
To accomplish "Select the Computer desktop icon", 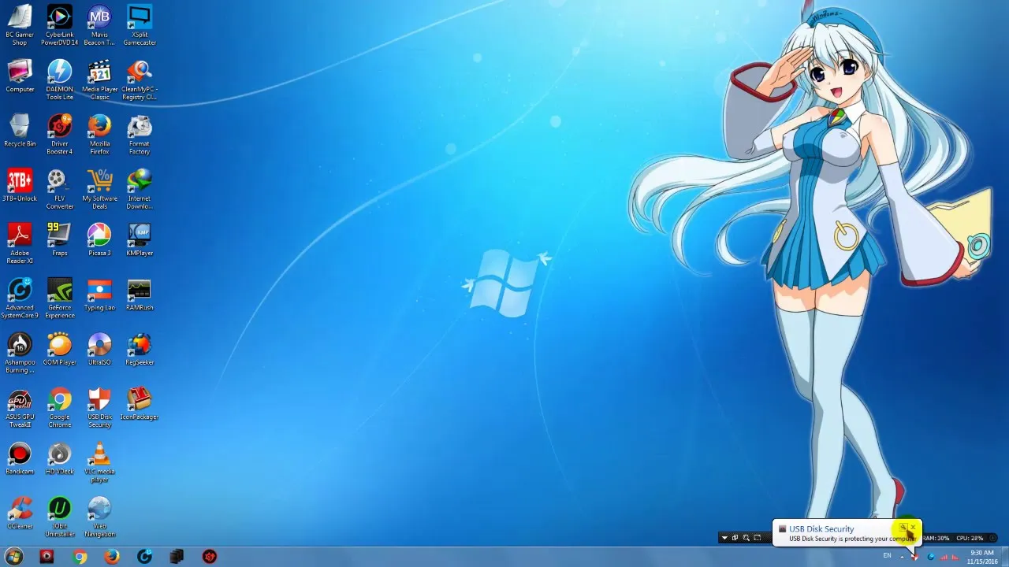I will 20,76.
